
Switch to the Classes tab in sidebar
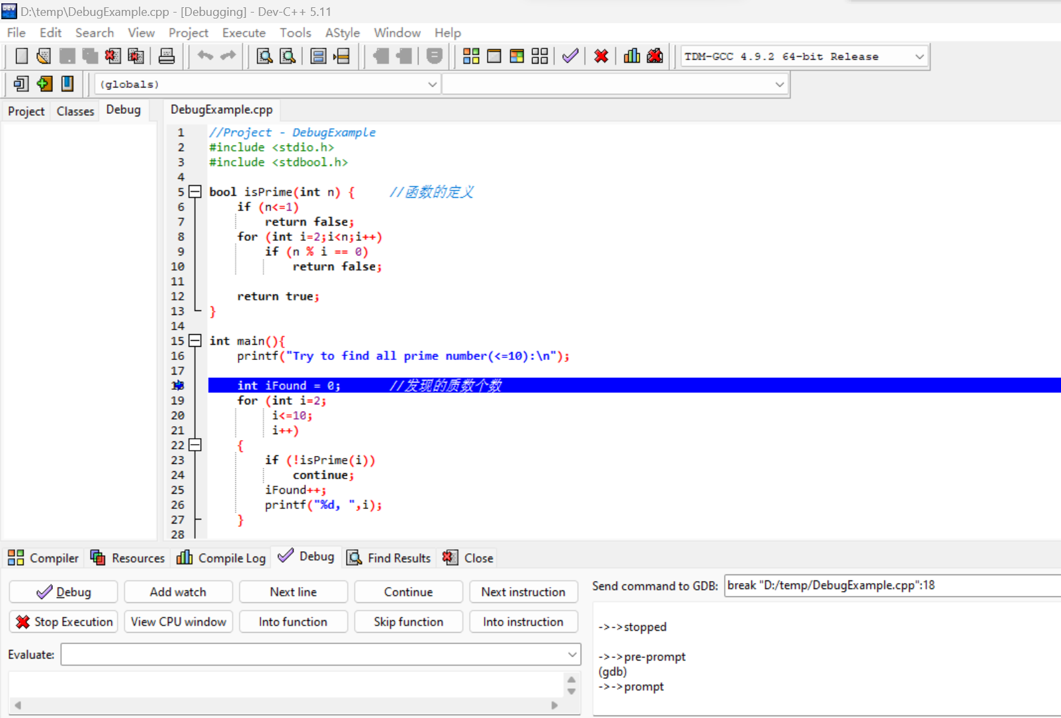75,111
